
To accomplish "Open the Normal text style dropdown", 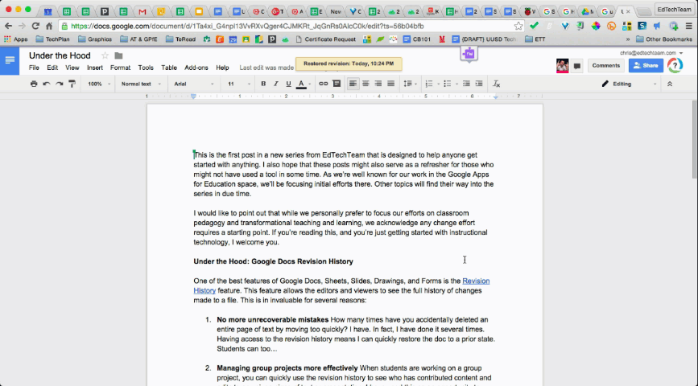I will (x=141, y=84).
